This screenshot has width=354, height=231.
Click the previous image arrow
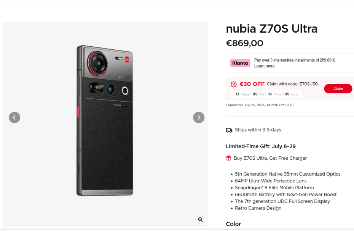coord(14,118)
